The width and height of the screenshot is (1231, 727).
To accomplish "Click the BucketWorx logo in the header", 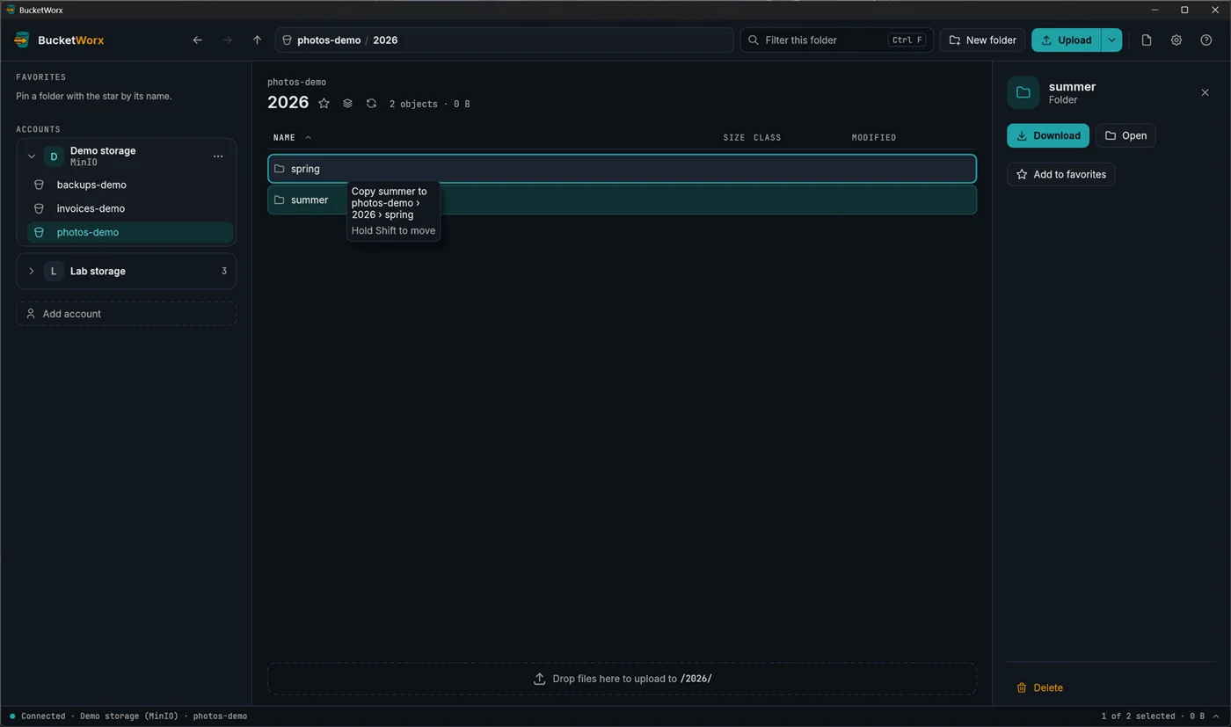I will (x=59, y=40).
